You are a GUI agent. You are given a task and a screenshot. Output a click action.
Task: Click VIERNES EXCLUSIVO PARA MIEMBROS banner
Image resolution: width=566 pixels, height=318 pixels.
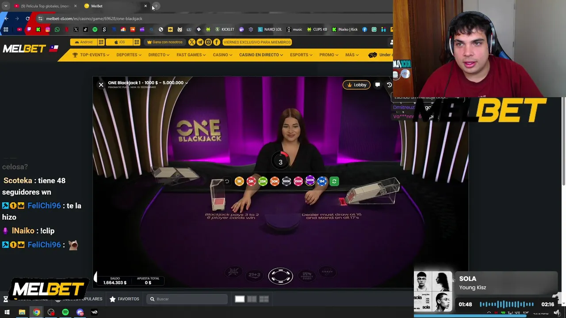257,42
